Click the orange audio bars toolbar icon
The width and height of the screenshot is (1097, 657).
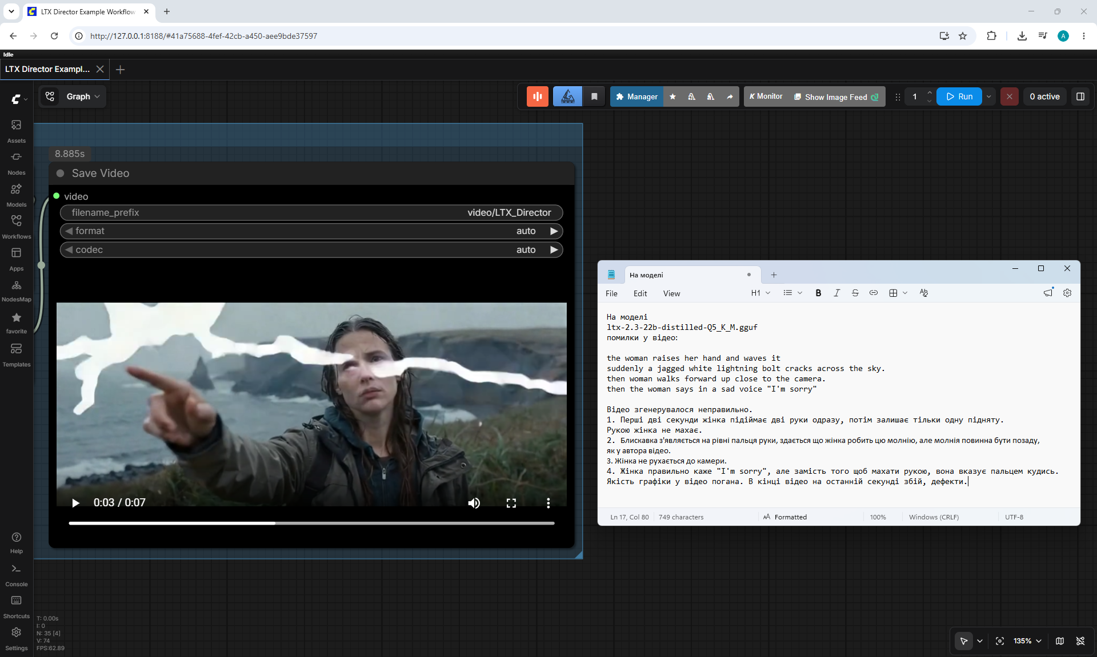click(x=538, y=96)
